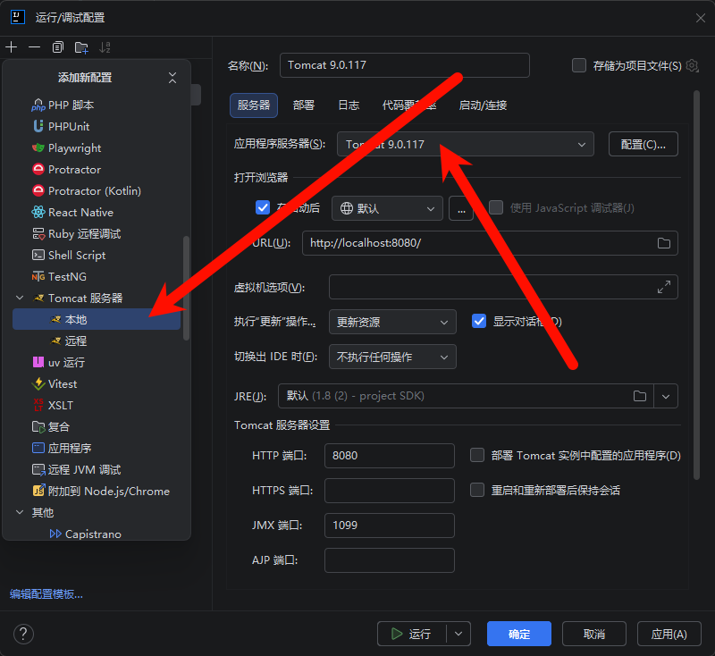
Task: Open the 编辑配置模板... link
Action: 46,594
